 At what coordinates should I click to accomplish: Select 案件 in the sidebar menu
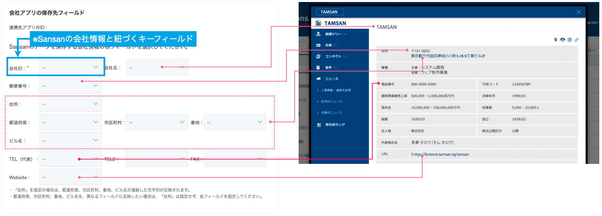(x=328, y=68)
